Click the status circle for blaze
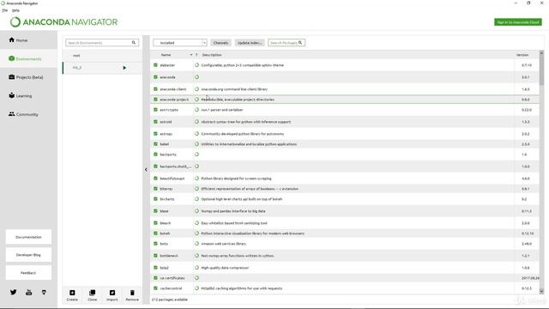Image resolution: width=549 pixels, height=309 pixels. (196, 211)
